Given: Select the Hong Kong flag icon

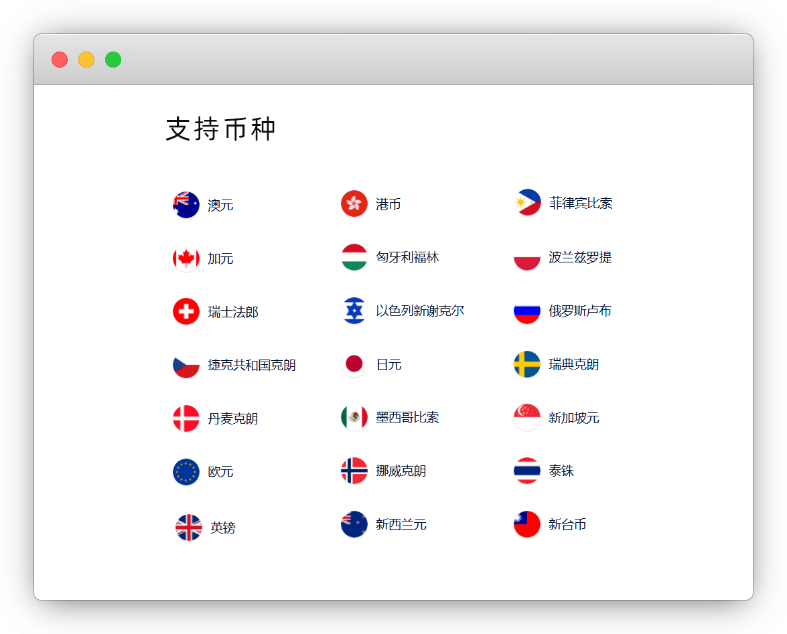Looking at the screenshot, I should 354,204.
